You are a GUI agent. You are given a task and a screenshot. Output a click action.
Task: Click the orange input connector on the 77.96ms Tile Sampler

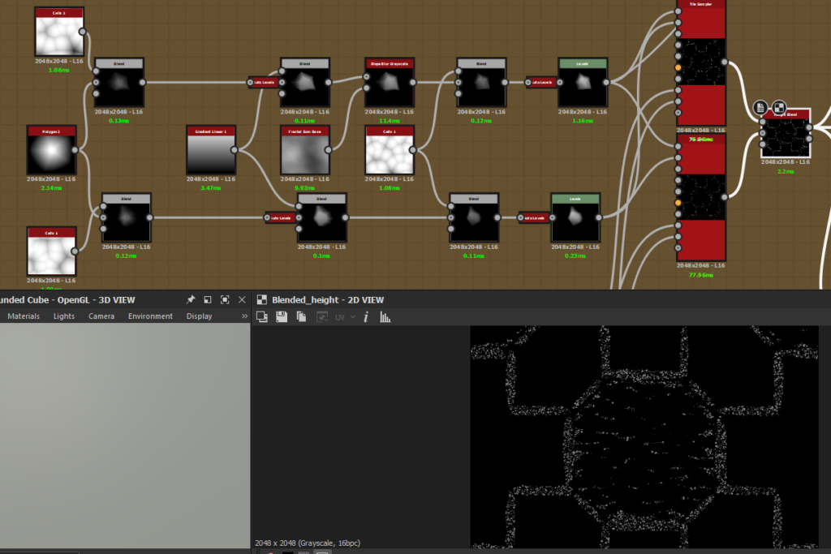pyautogui.click(x=678, y=203)
